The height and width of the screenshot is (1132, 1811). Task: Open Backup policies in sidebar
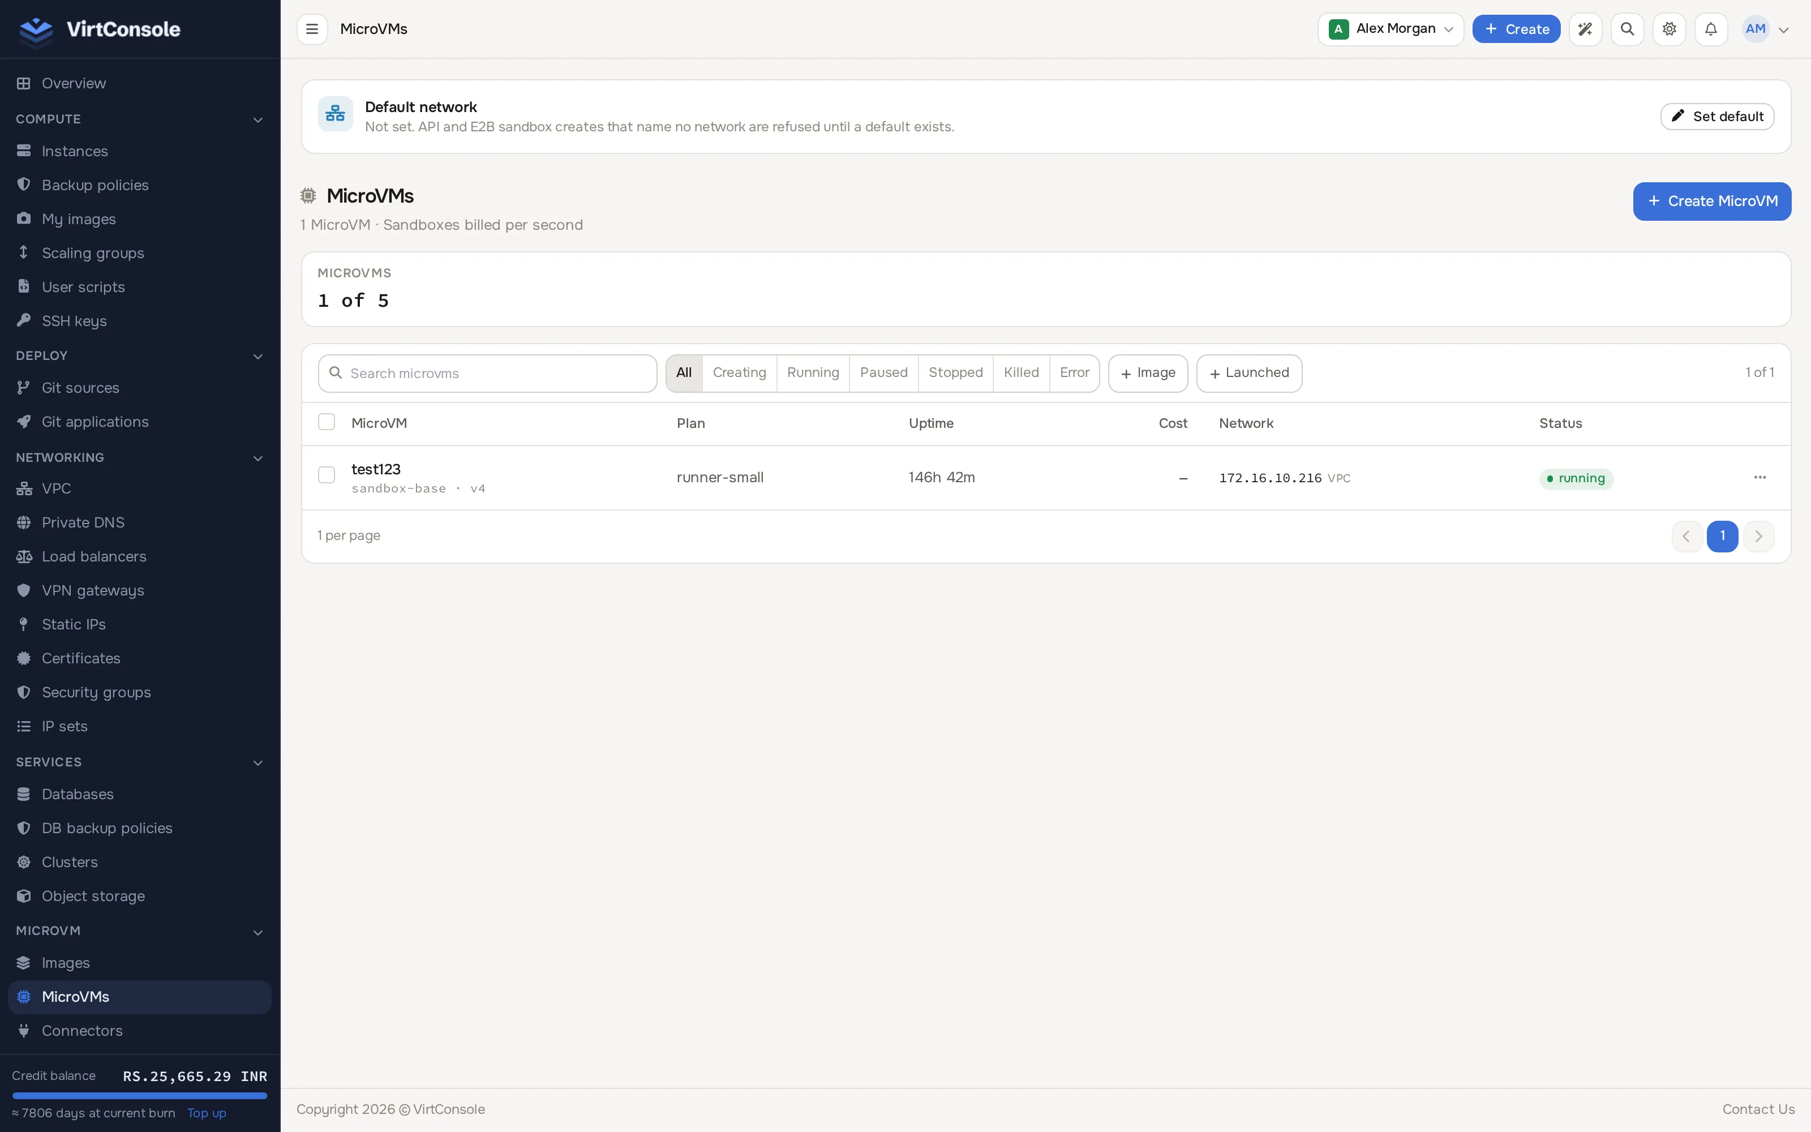(x=139, y=185)
